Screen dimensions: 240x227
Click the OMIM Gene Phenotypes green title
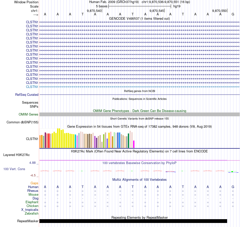click(x=139, y=111)
